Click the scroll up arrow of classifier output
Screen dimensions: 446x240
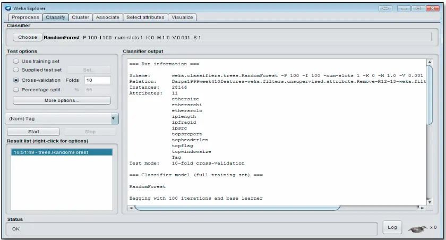pos(430,62)
